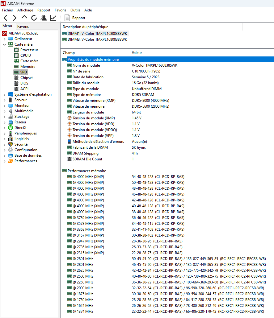Click the DirectX Xbox icon
This screenshot has height=318, width=274.
point(11,128)
